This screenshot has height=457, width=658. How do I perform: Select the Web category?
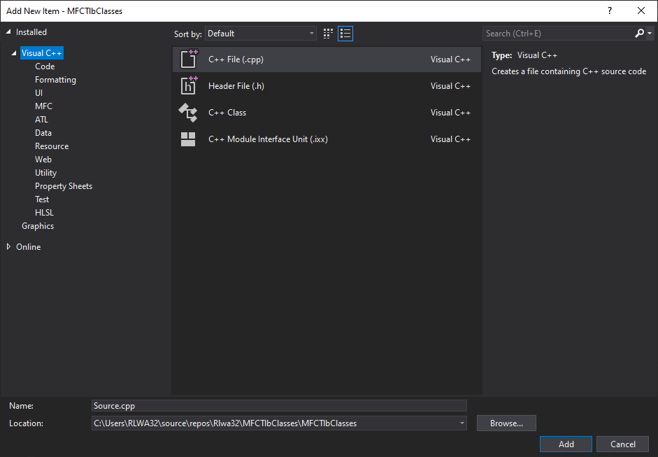pos(43,160)
